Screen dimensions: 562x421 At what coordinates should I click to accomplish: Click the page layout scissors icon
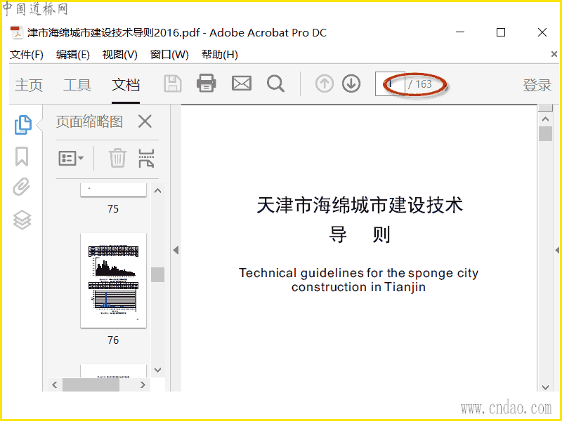click(x=146, y=159)
